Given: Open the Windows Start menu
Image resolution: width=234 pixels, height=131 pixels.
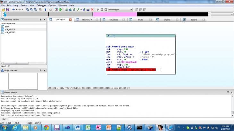Looking at the screenshot, I should [x=4, y=128].
